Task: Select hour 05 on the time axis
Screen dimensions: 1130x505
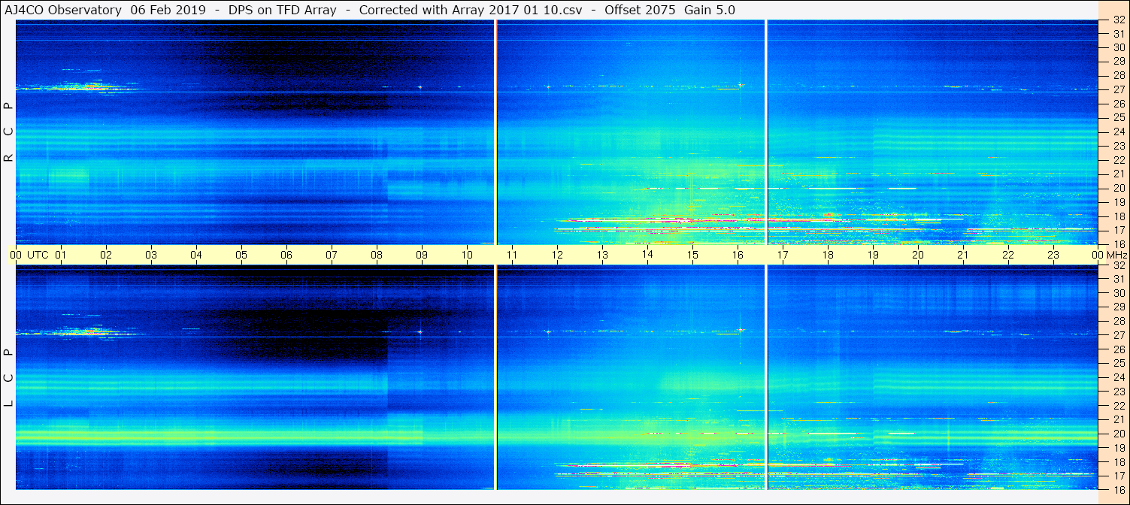Action: (241, 255)
